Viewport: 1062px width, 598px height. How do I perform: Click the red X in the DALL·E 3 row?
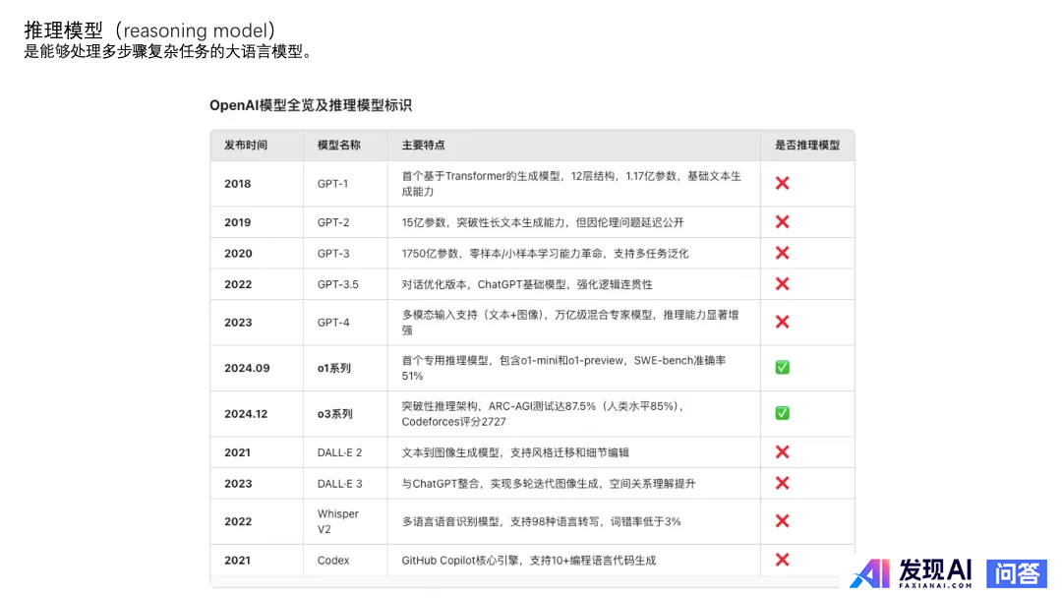[x=783, y=483]
